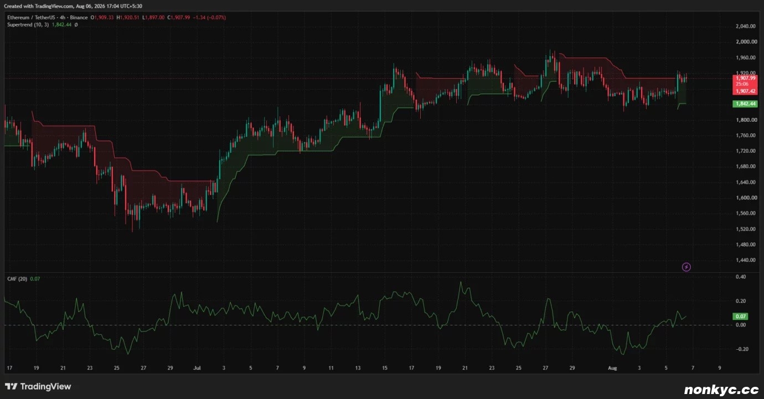Click the 2,040.00 price axis label
The height and width of the screenshot is (399, 764).
tap(745, 27)
